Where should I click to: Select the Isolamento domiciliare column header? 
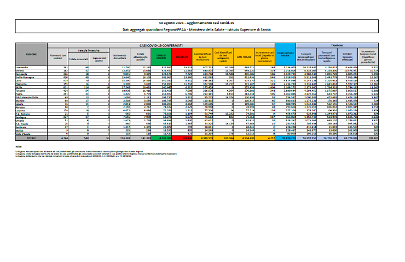click(x=119, y=56)
